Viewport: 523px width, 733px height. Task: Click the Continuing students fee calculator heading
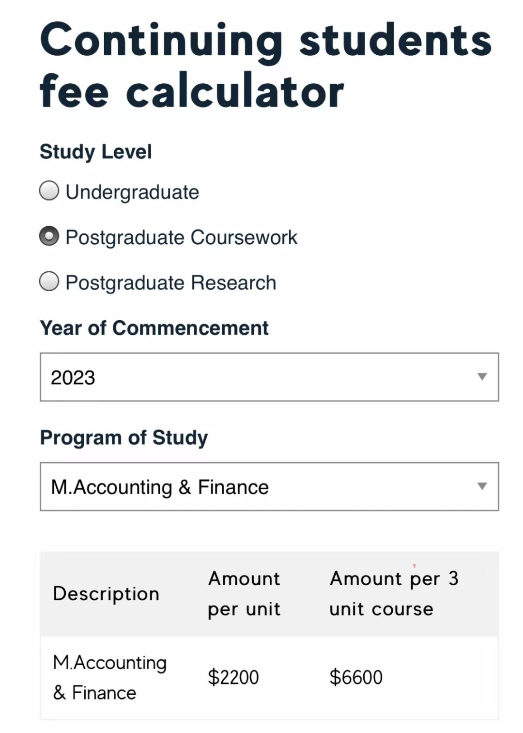coord(265,65)
